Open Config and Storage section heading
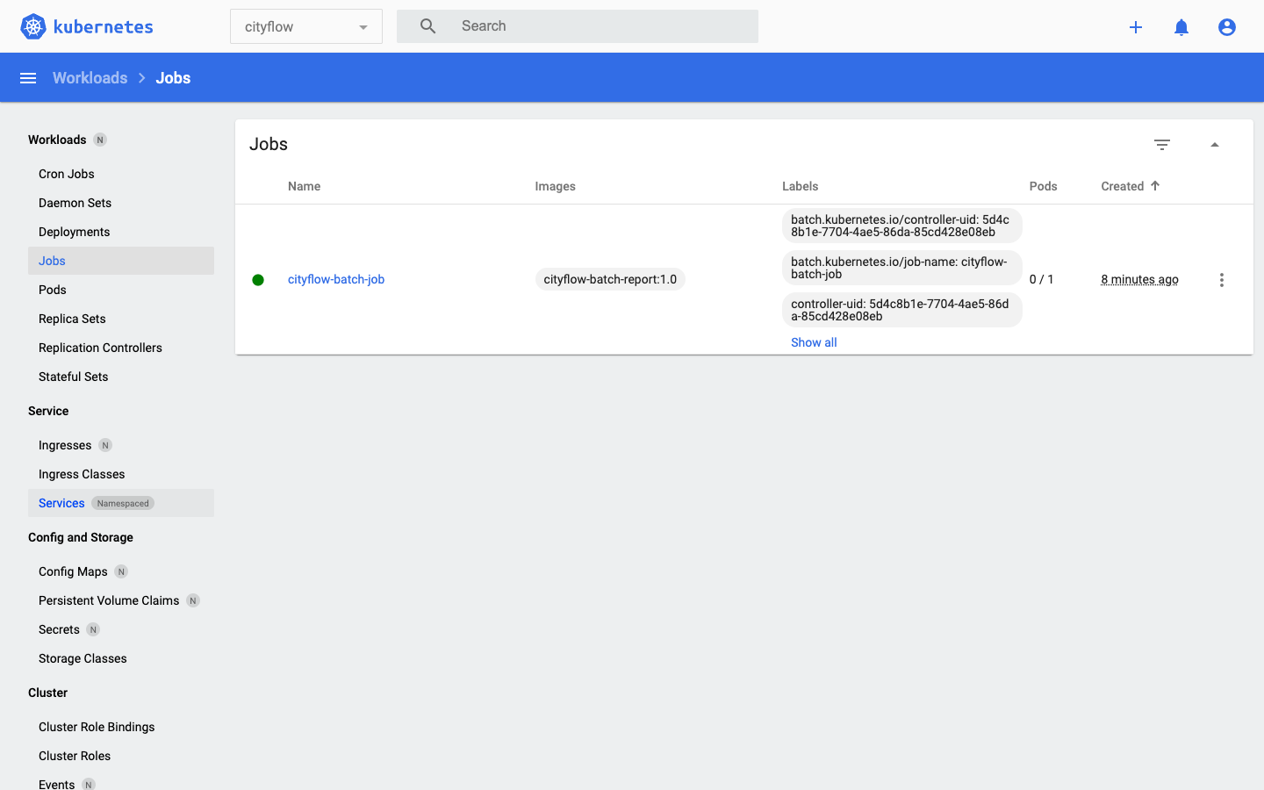Image resolution: width=1264 pixels, height=790 pixels. pos(81,537)
